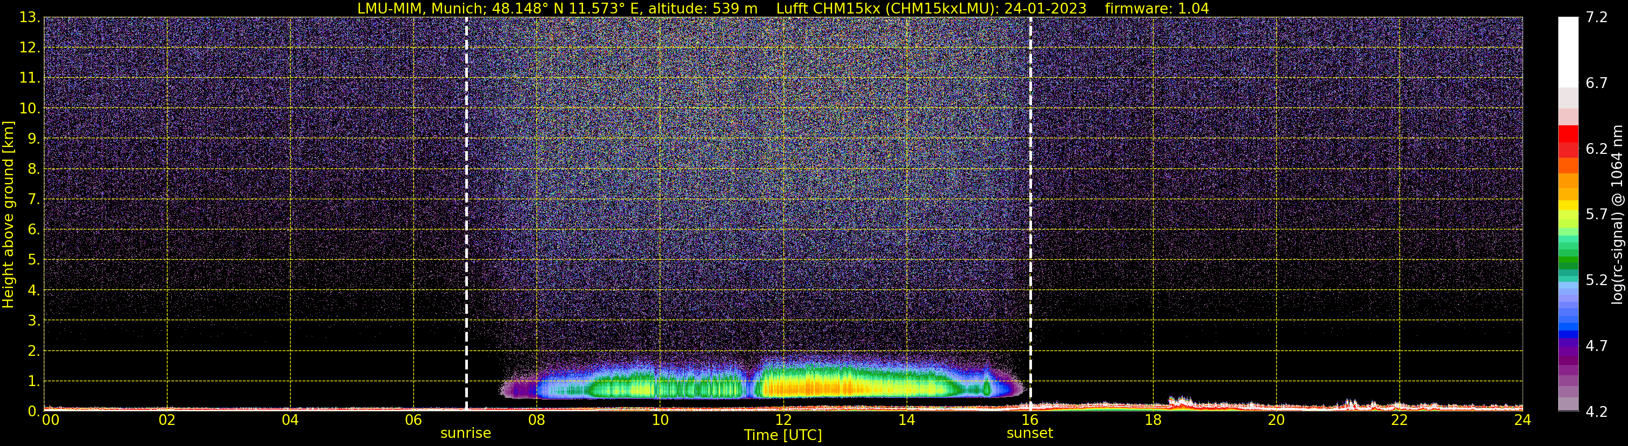Click time tick label '22'
The width and height of the screenshot is (1628, 446).
tap(1399, 420)
